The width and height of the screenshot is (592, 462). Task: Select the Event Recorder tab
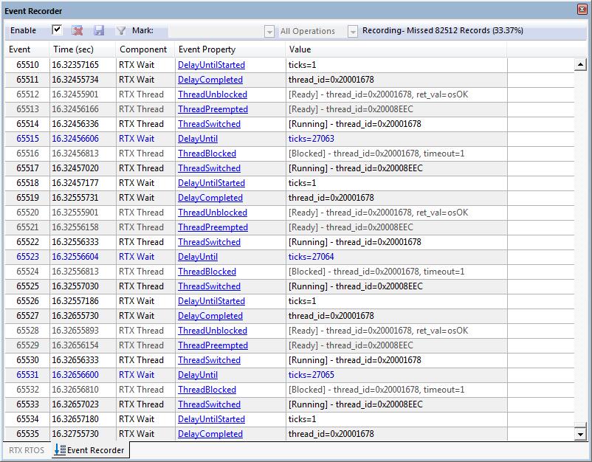[x=90, y=450]
